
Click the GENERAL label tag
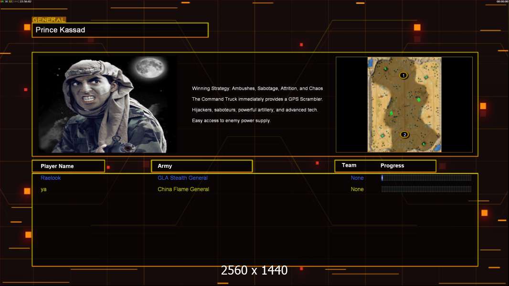click(49, 20)
